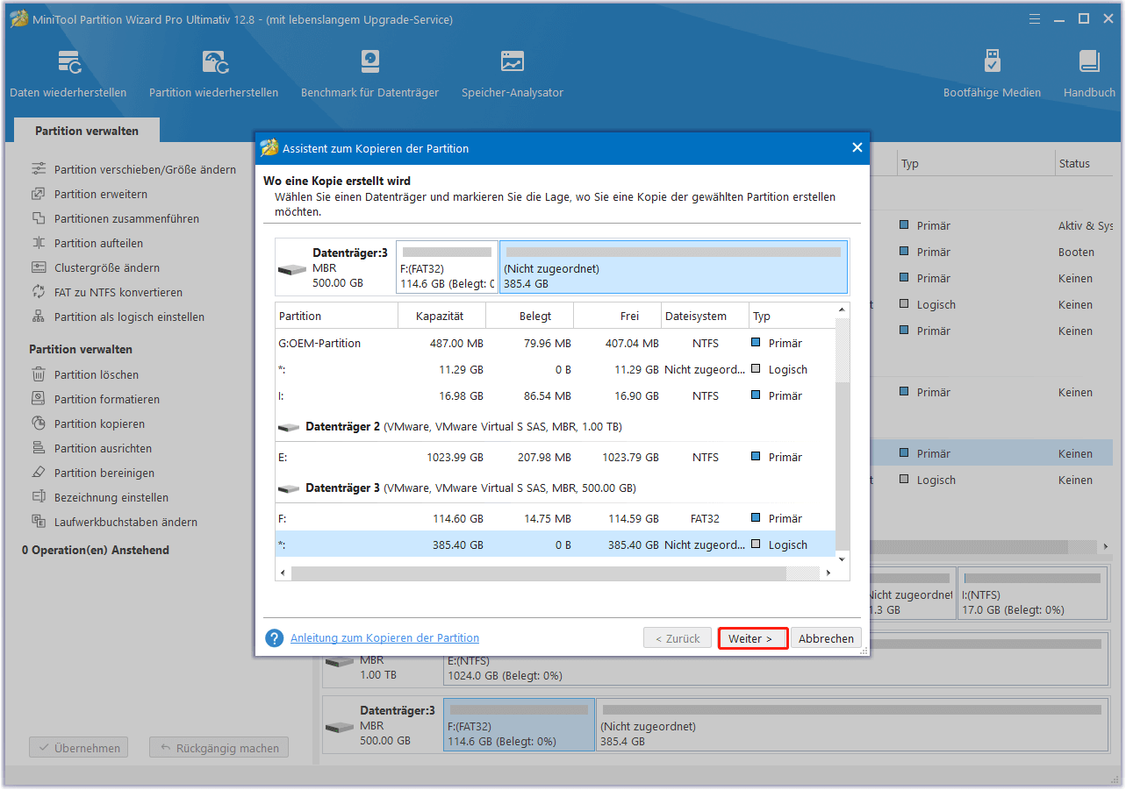Click Partition bereinigen eraser icon
The height and width of the screenshot is (790, 1126).
pos(39,473)
